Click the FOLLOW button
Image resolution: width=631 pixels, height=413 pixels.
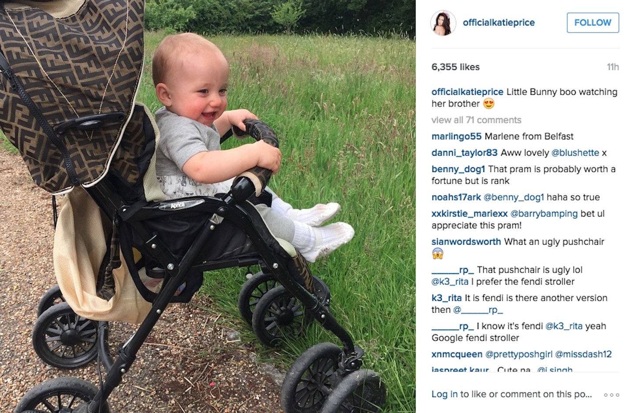click(593, 23)
